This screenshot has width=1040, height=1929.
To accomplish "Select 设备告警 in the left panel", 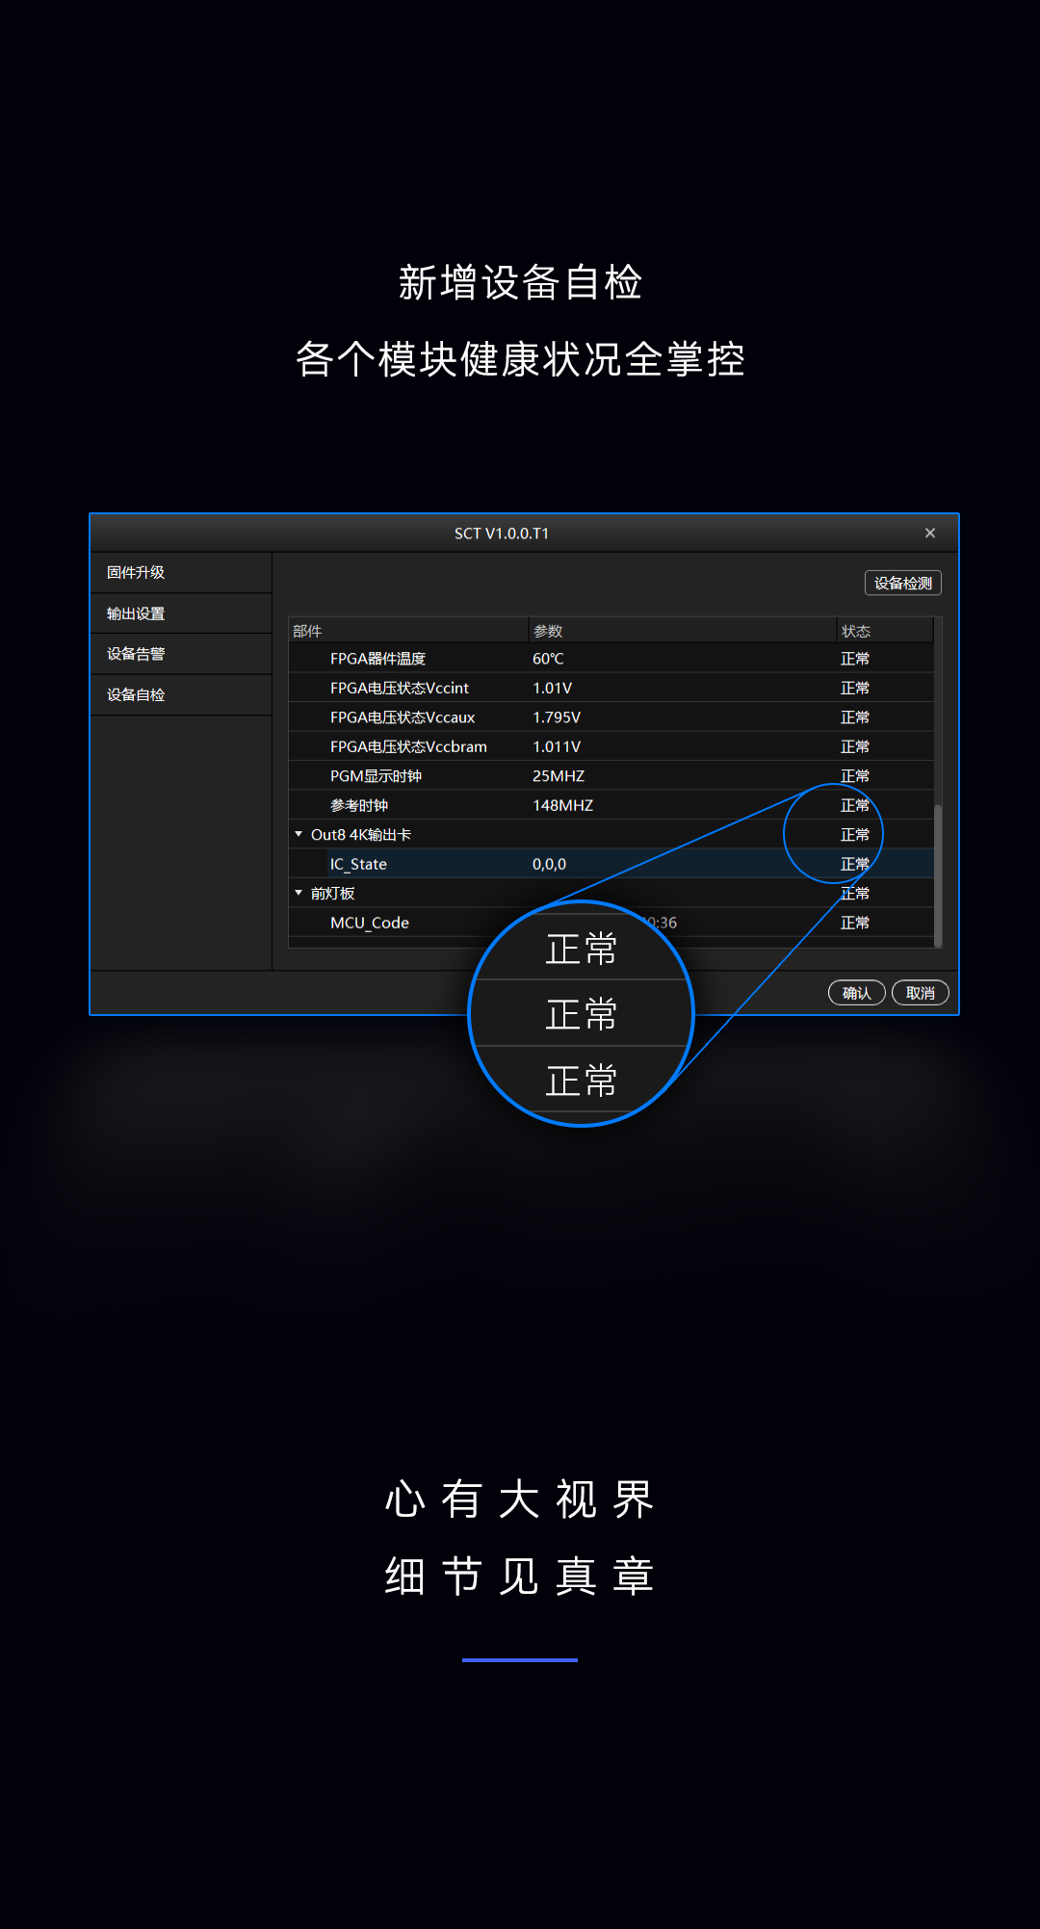I will pyautogui.click(x=136, y=654).
